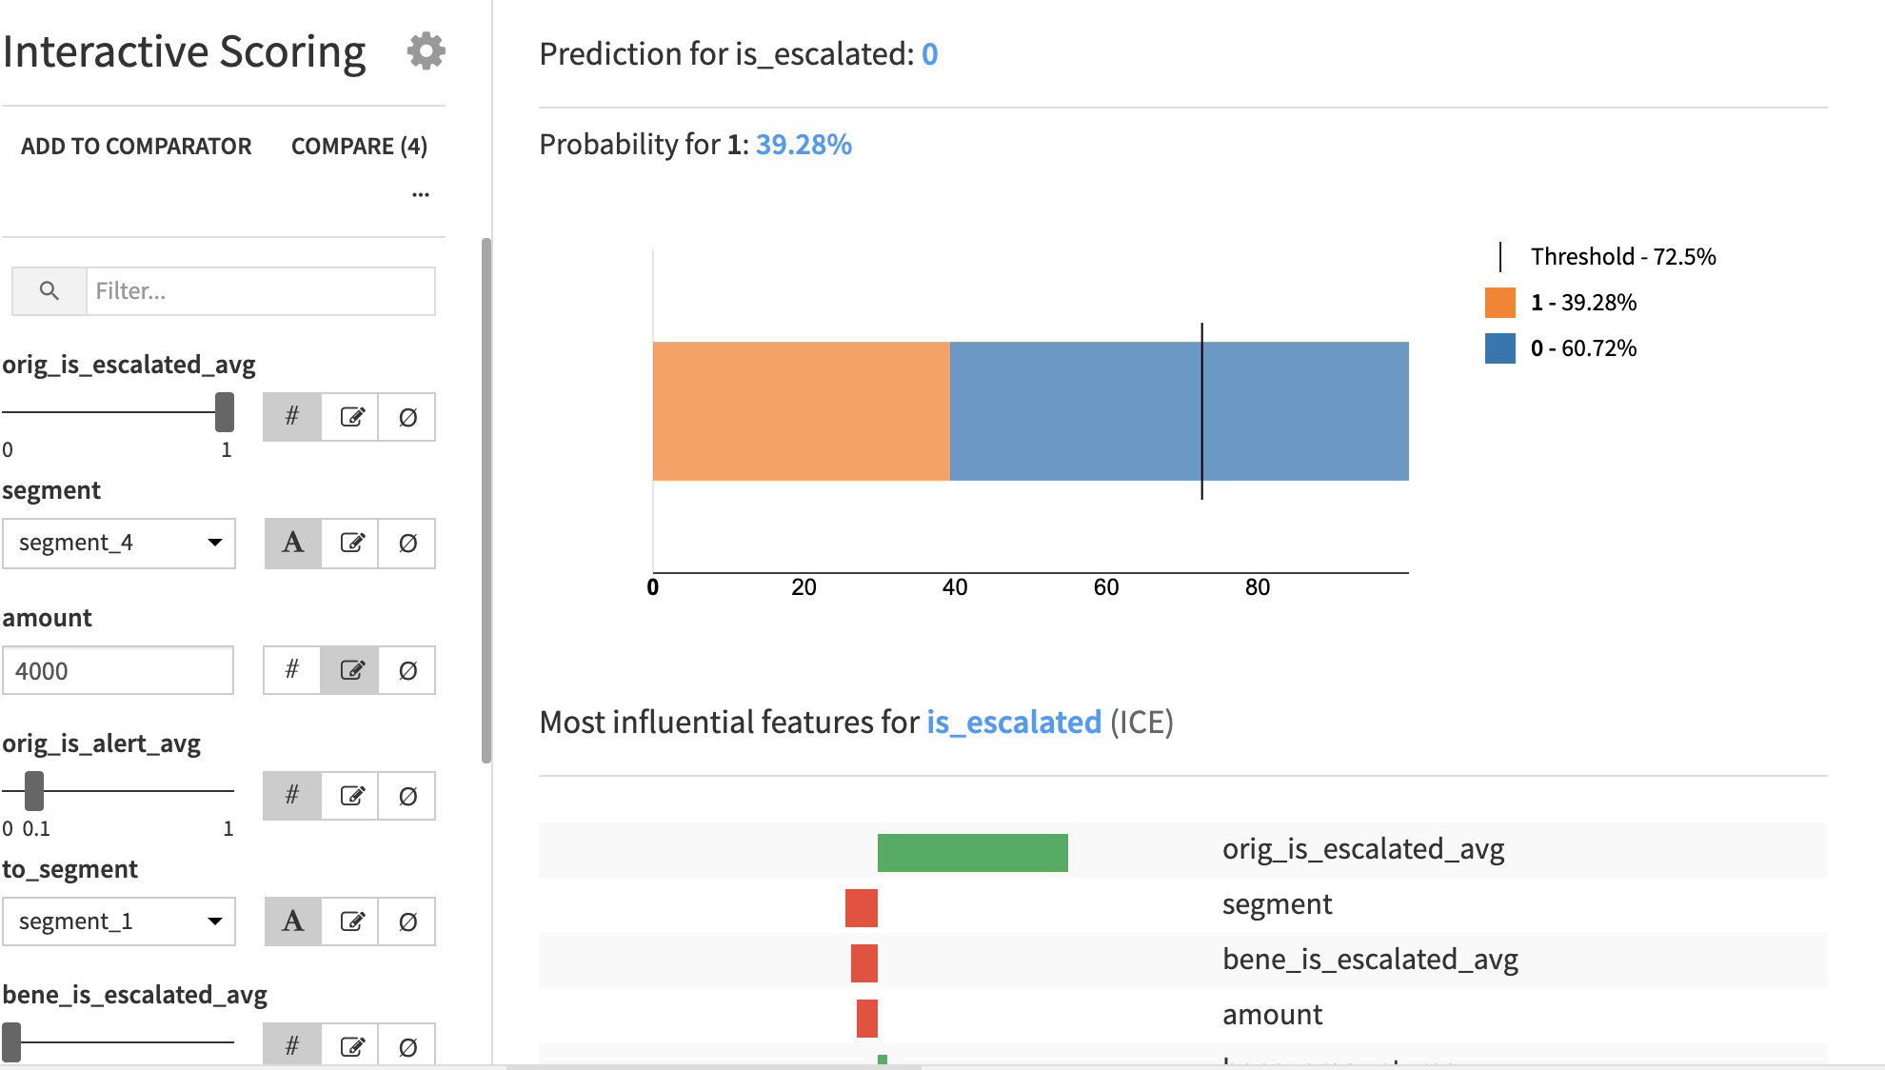Image resolution: width=1885 pixels, height=1070 pixels.
Task: Open the segment dropdown showing segment_4
Action: (x=118, y=543)
